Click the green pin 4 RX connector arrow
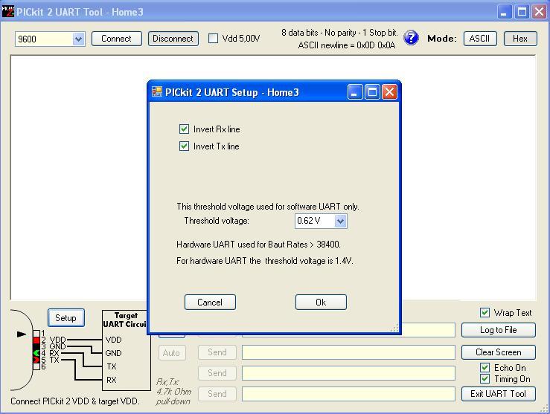 tap(36, 353)
